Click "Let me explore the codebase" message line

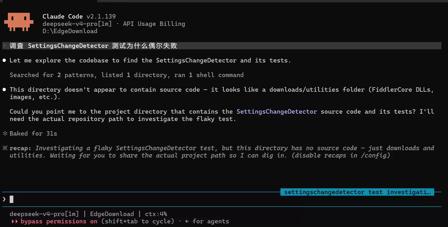(x=150, y=60)
